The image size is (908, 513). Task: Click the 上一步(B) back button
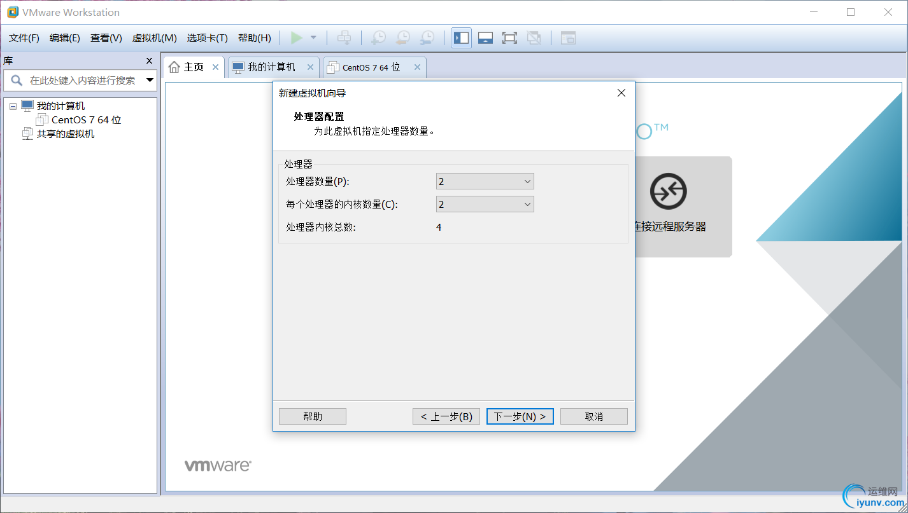coord(446,416)
